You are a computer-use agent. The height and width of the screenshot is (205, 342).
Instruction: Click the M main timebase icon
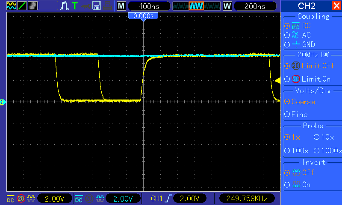coord(121,6)
